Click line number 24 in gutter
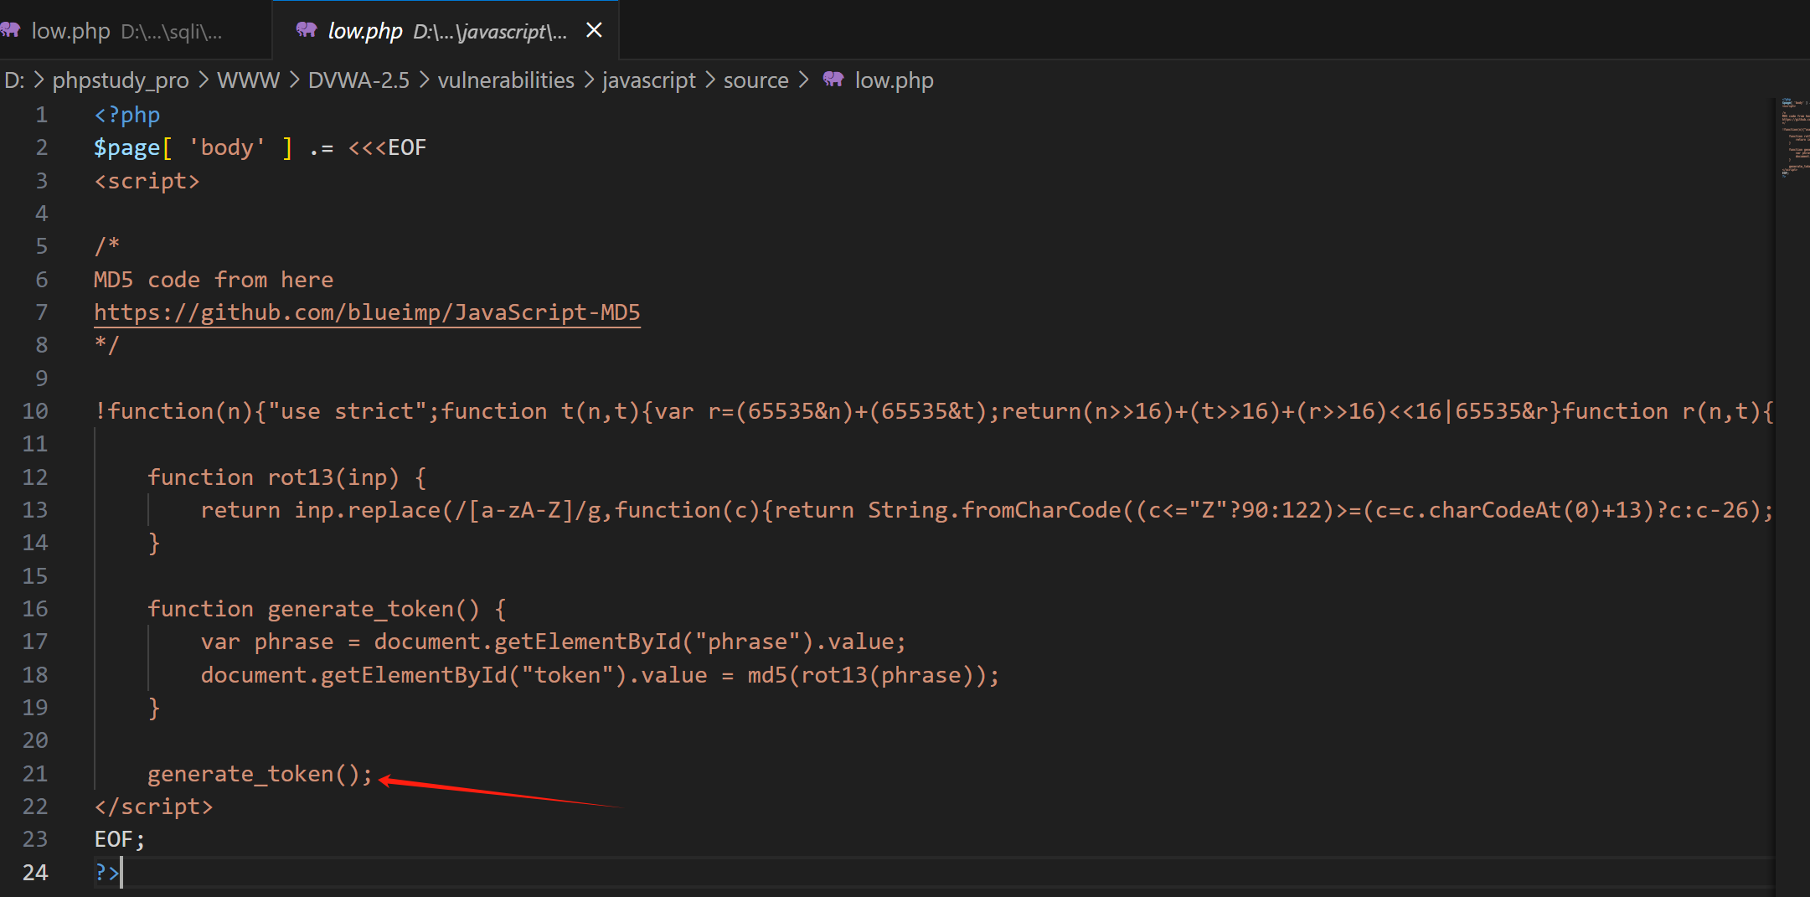The height and width of the screenshot is (897, 1810). [x=35, y=873]
